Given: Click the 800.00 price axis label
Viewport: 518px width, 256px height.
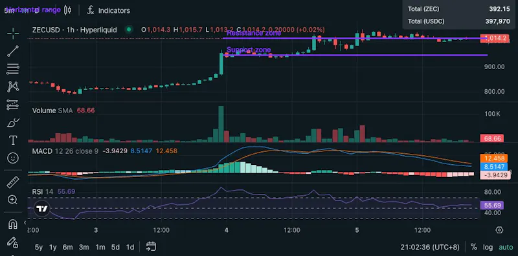Looking at the screenshot, I should coord(494,92).
